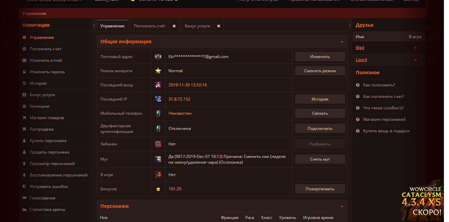Click the shopping cart icon for Магазин товаров
Viewport: 449px width, 222px height.
click(x=24, y=118)
